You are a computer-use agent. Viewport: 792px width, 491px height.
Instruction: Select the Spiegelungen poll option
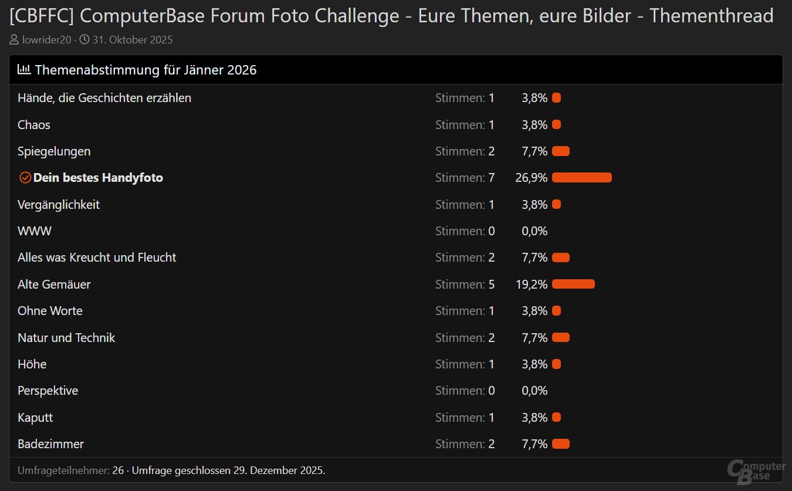click(54, 151)
